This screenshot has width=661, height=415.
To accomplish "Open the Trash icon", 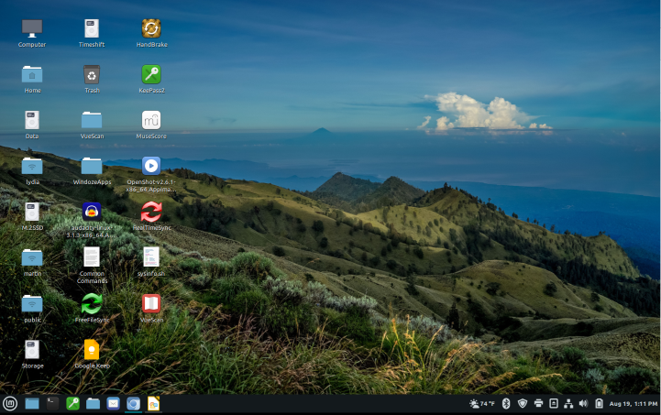I will tap(92, 74).
